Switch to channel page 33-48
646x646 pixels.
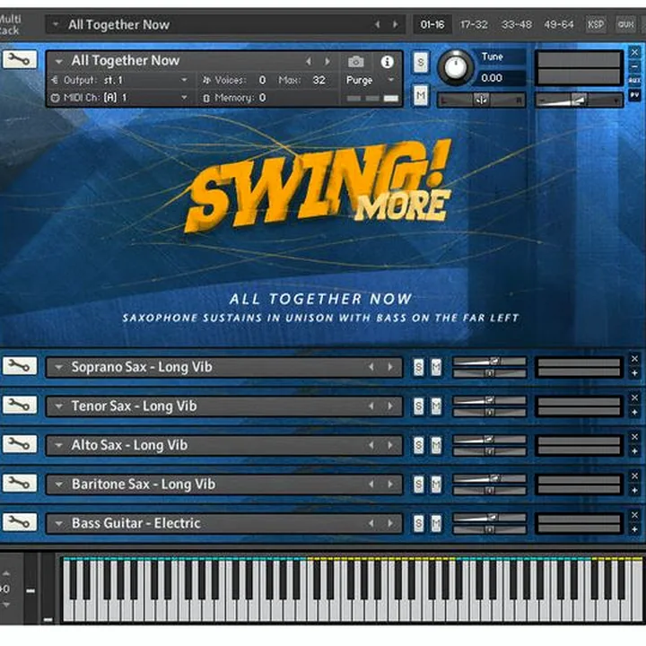coord(516,25)
